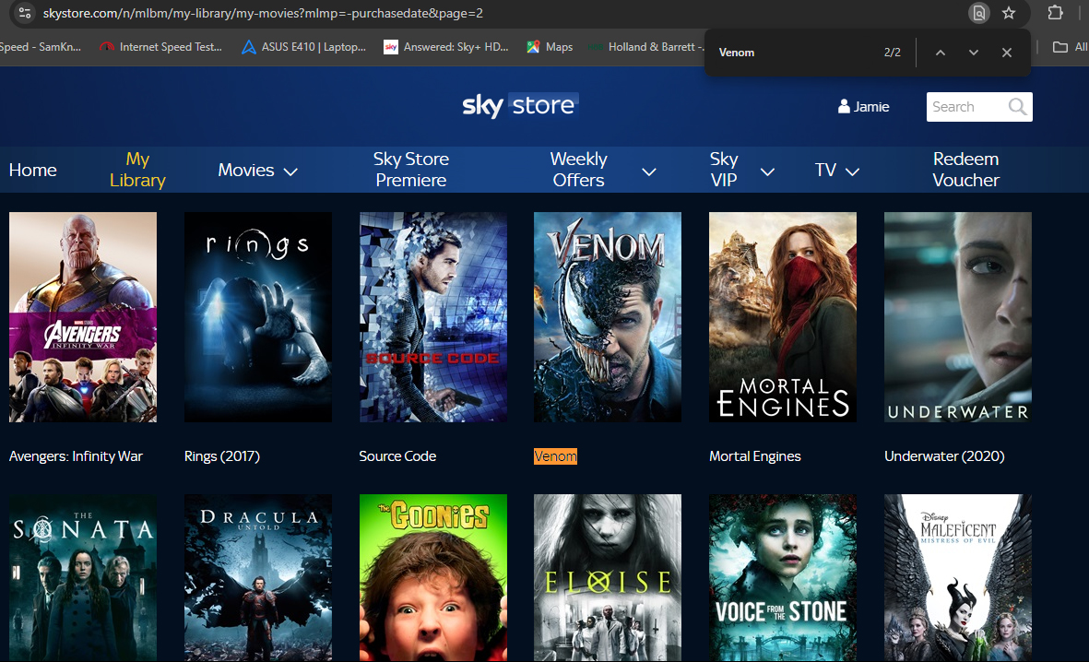Image resolution: width=1089 pixels, height=662 pixels.
Task: Click the Source Code title link
Action: pos(397,456)
